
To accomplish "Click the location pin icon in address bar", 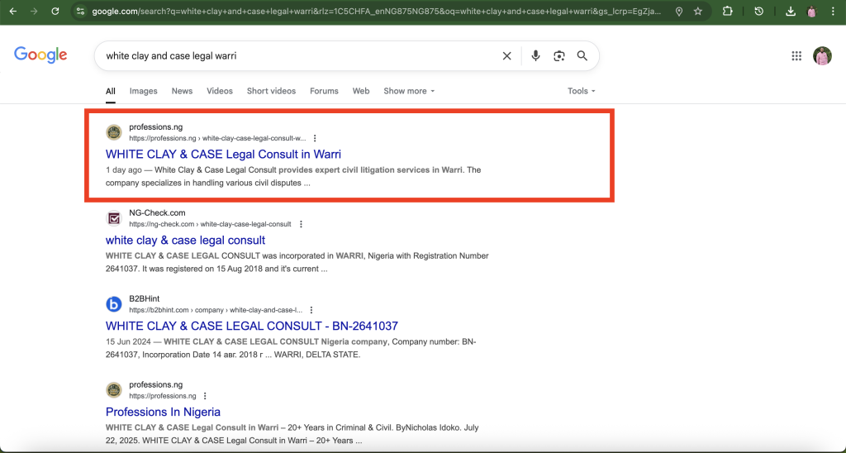I will [679, 12].
